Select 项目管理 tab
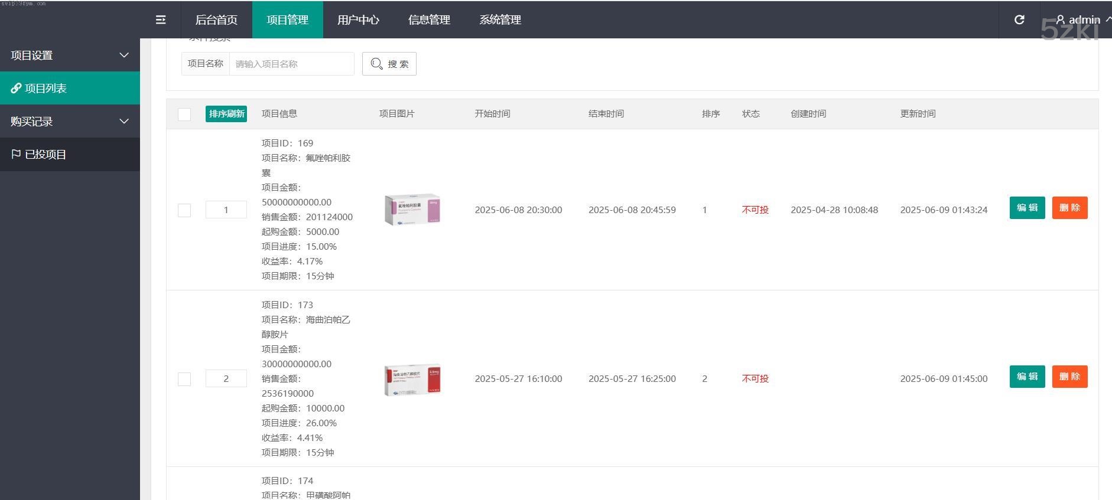 click(x=288, y=19)
